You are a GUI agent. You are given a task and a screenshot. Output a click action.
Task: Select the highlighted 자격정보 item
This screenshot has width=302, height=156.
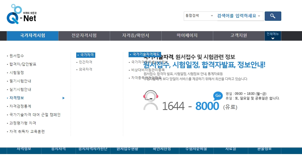pyautogui.click(x=17, y=98)
